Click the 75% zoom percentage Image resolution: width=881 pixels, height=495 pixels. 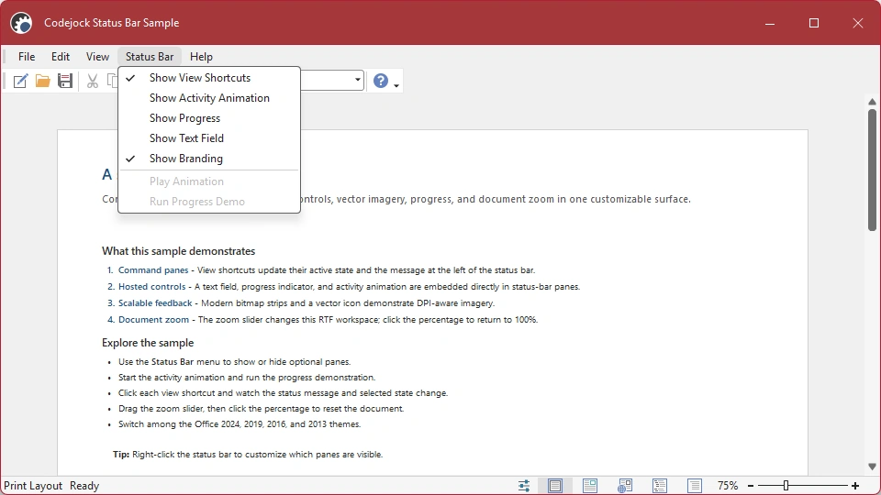point(728,486)
